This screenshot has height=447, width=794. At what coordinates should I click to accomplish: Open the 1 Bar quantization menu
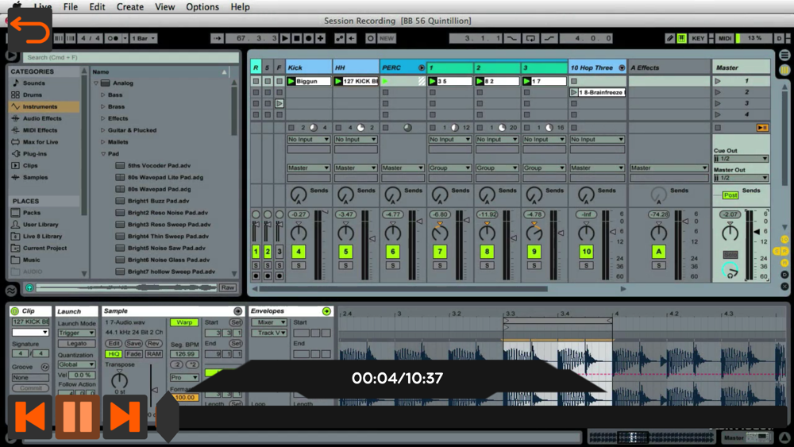click(x=144, y=38)
